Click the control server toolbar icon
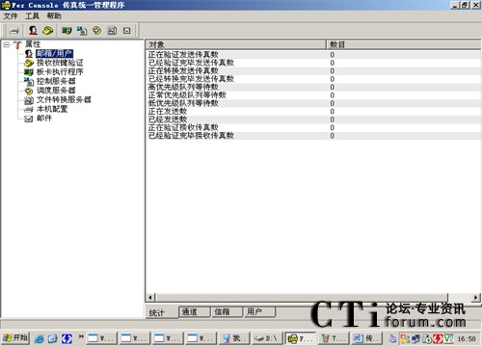 tap(82, 31)
